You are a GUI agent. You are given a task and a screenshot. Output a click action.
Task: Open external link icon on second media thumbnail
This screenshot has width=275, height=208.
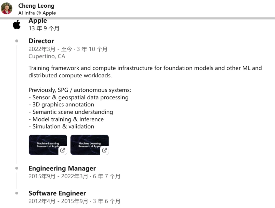(x=104, y=150)
